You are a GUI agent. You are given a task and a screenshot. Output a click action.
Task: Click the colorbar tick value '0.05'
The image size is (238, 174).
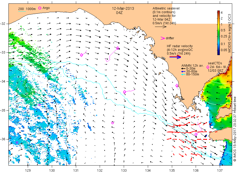click(224, 50)
